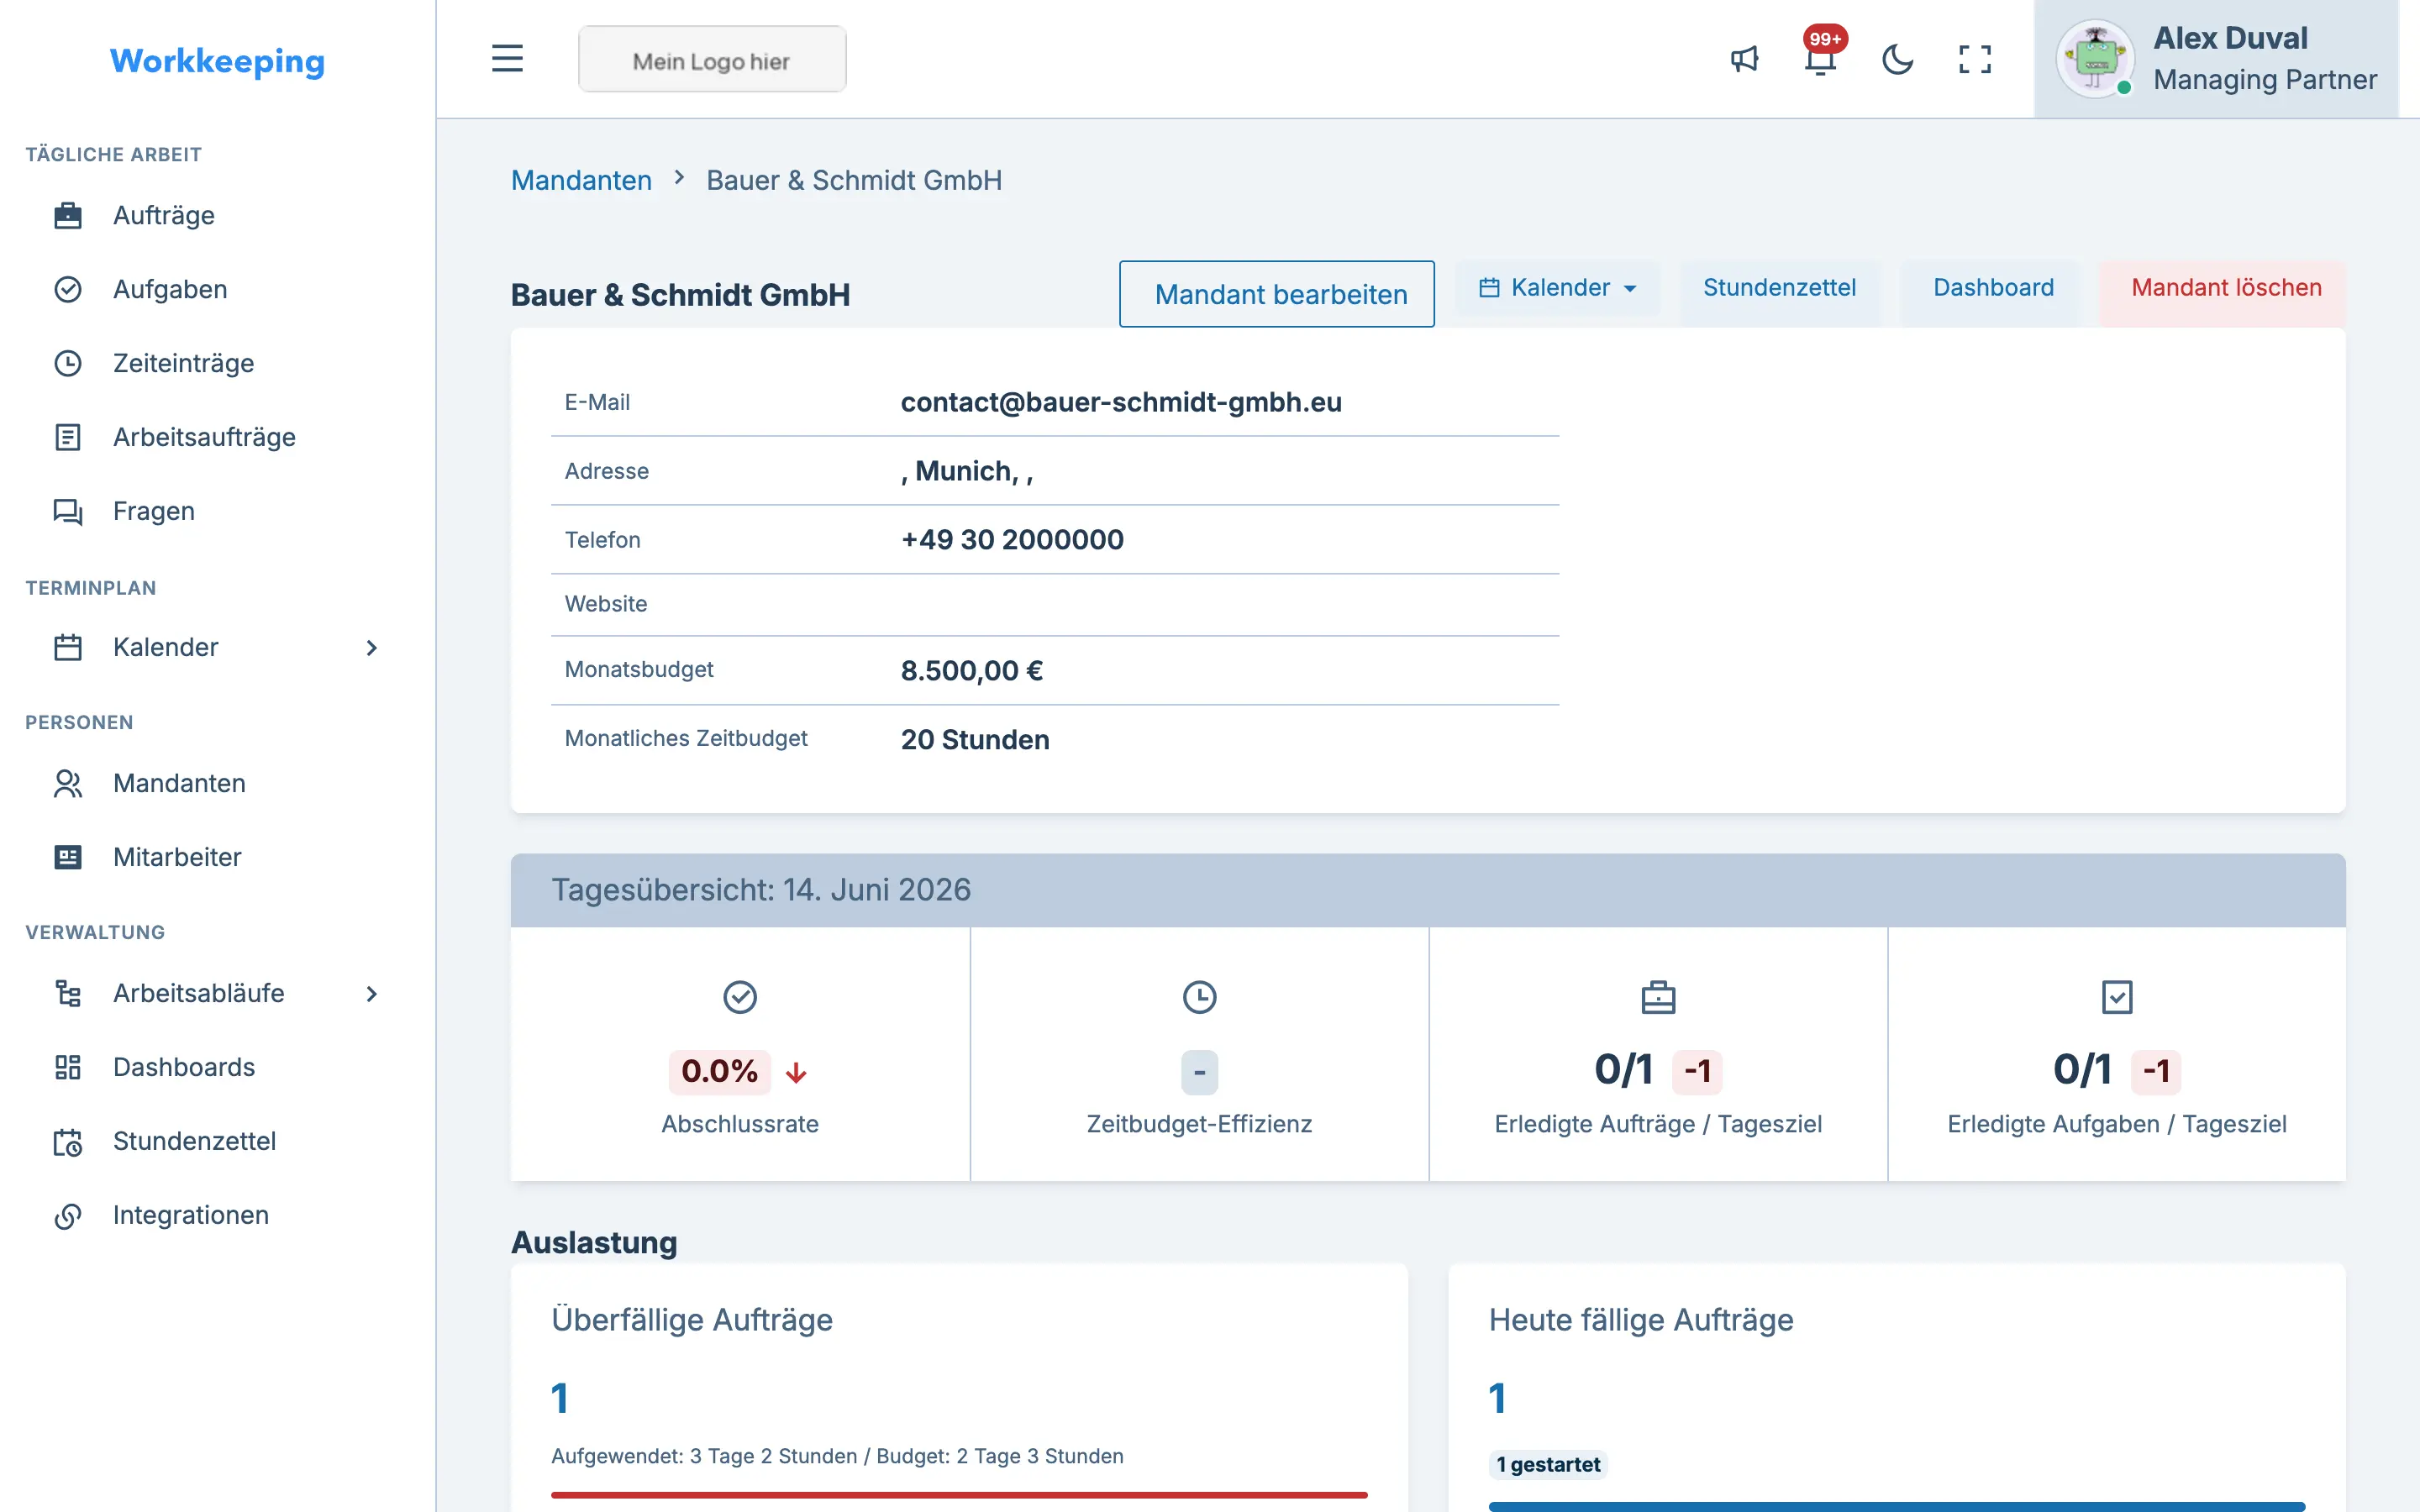This screenshot has height=1512, width=2420.
Task: Follow the Mandanten breadcrumb link
Action: pyautogui.click(x=581, y=180)
